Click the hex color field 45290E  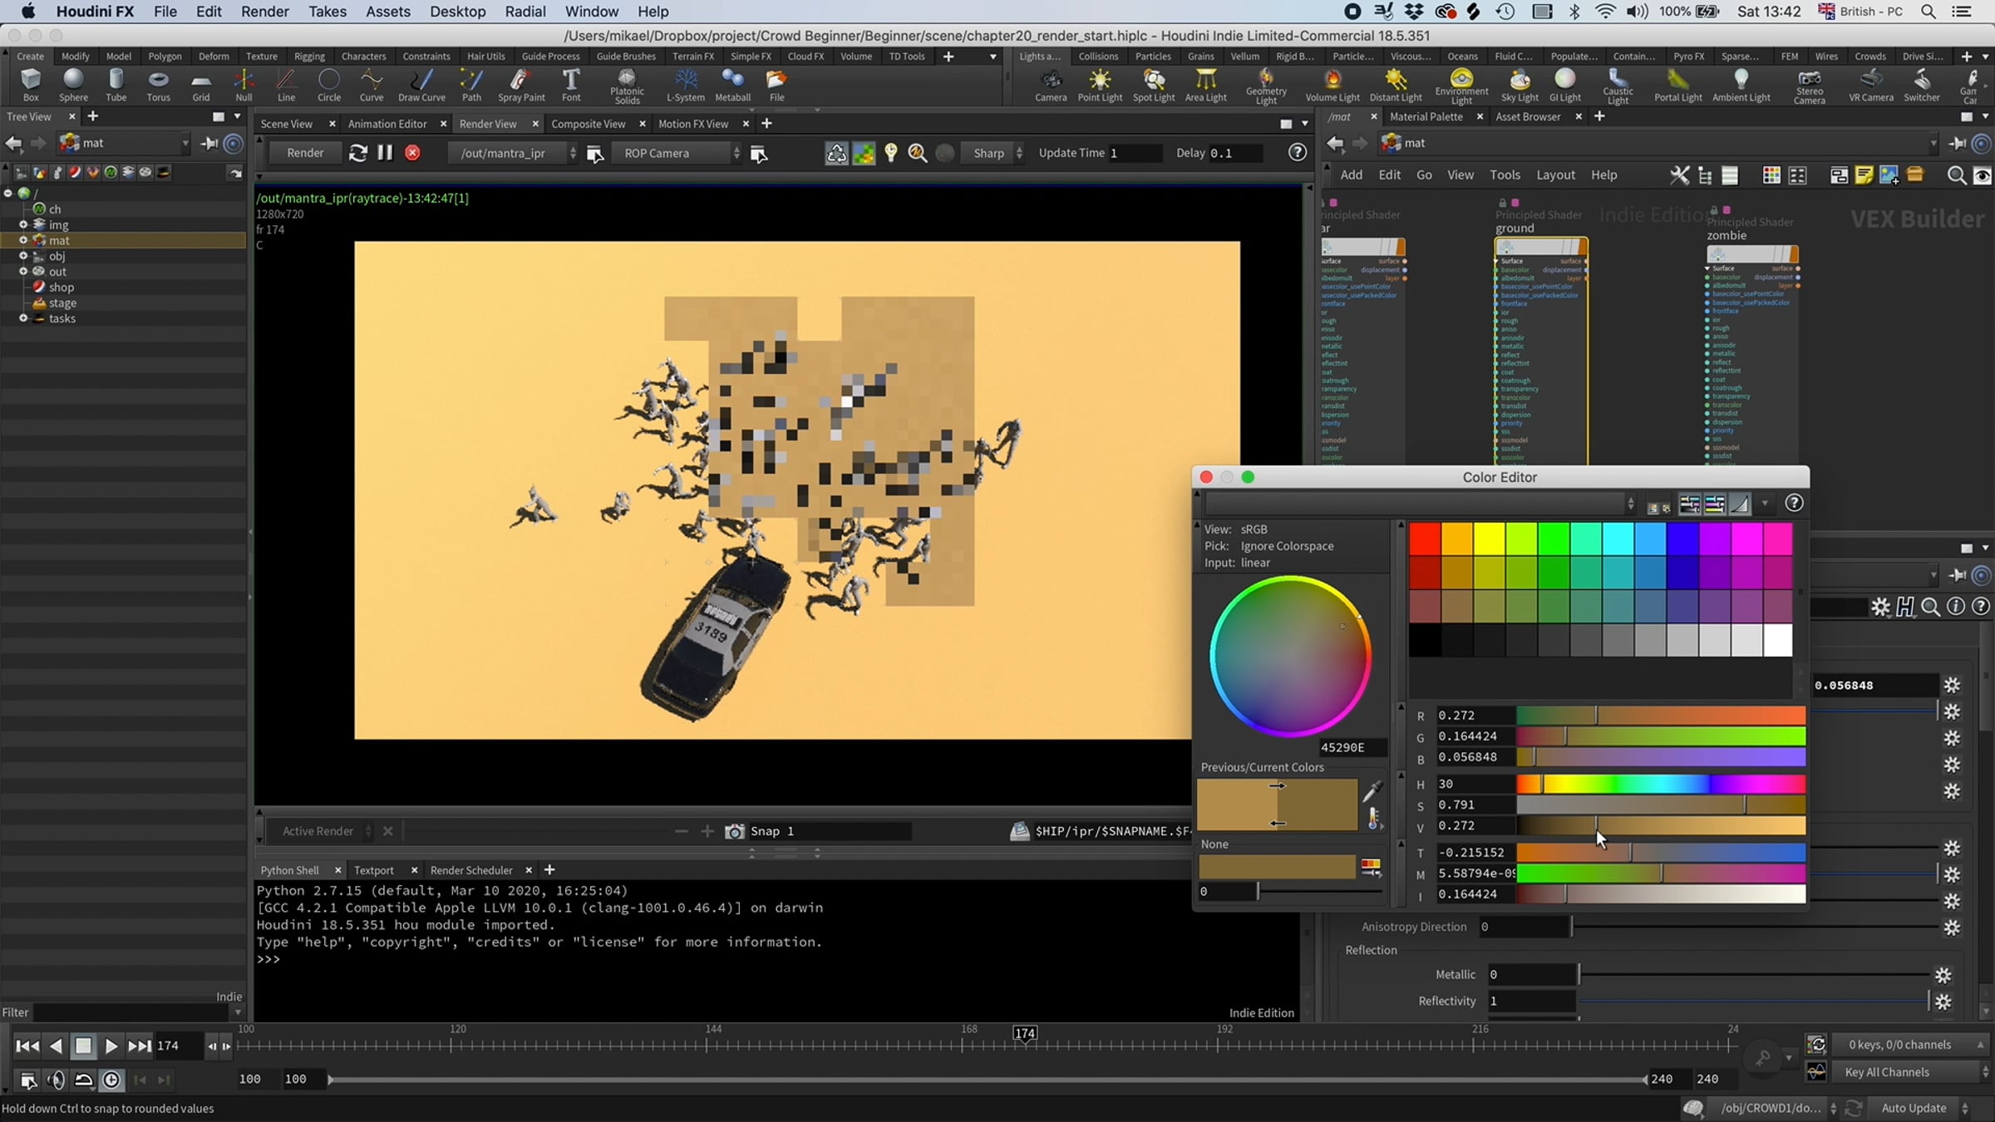[x=1352, y=747]
